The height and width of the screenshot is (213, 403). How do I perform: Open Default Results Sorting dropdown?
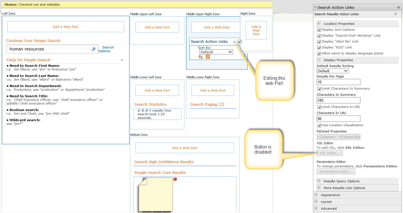[x=332, y=71]
